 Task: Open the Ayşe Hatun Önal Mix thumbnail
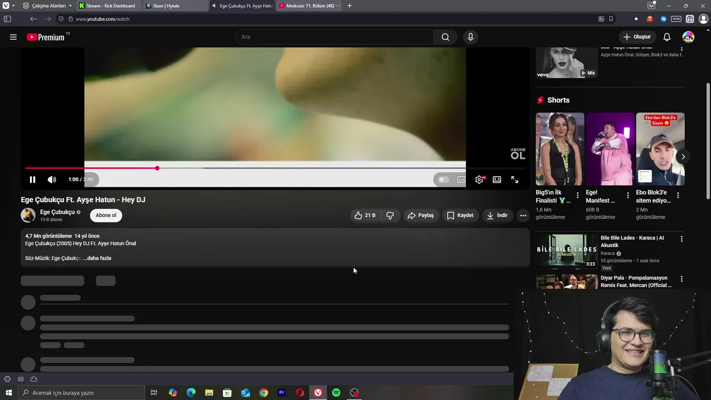(567, 63)
